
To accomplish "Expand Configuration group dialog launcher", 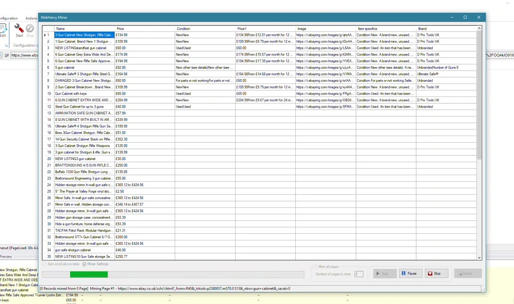I will pos(6,46).
